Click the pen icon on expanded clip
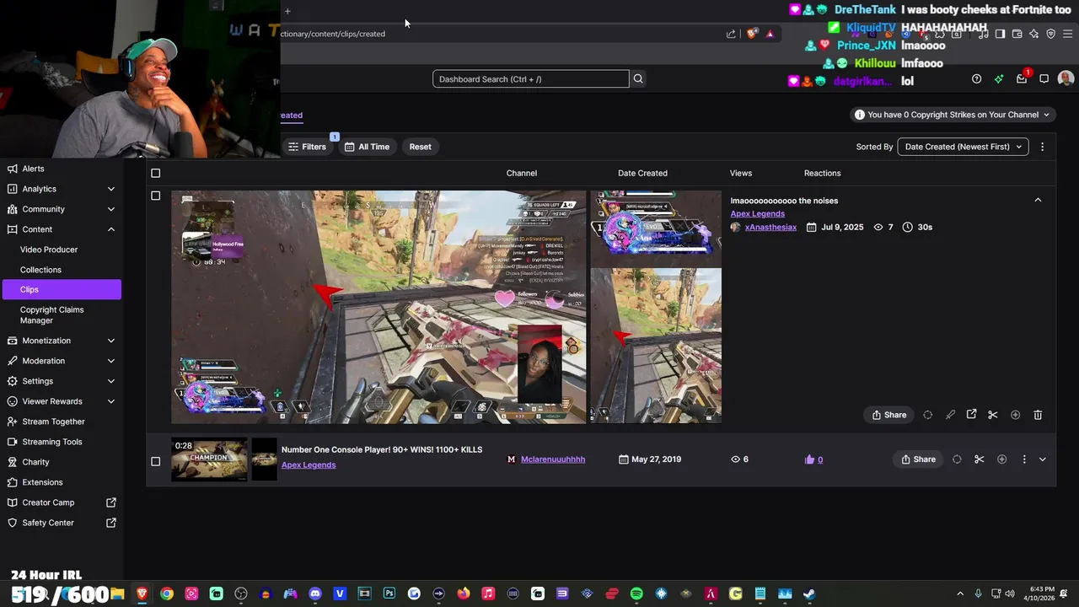This screenshot has width=1079, height=607. [950, 415]
